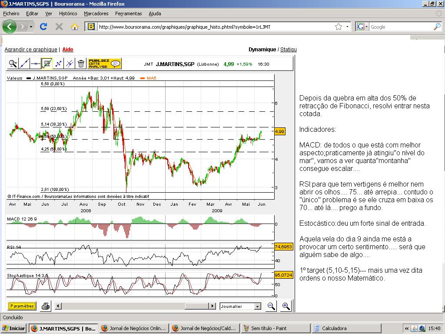The width and height of the screenshot is (445, 334).
Task: Click the Boursorama site favicon in address bar
Action: pos(91,27)
